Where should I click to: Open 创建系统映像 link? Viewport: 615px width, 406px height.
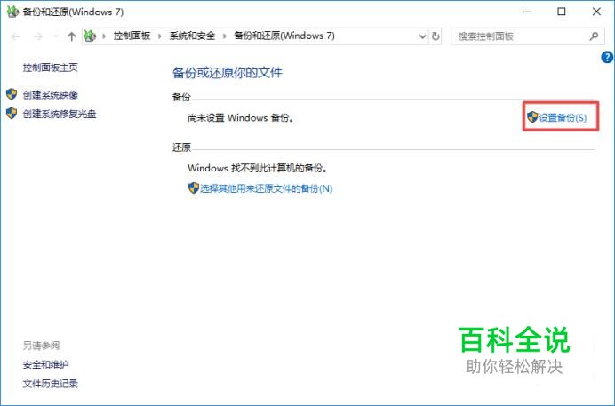tap(50, 94)
